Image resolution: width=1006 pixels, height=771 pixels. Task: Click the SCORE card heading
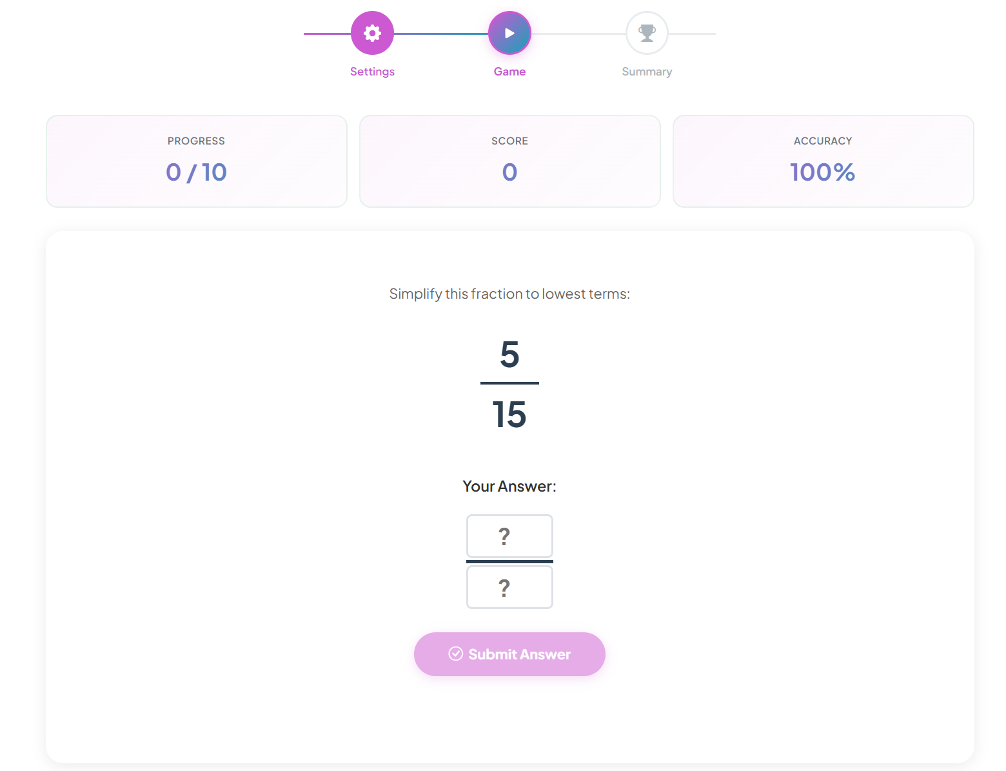pyautogui.click(x=509, y=141)
